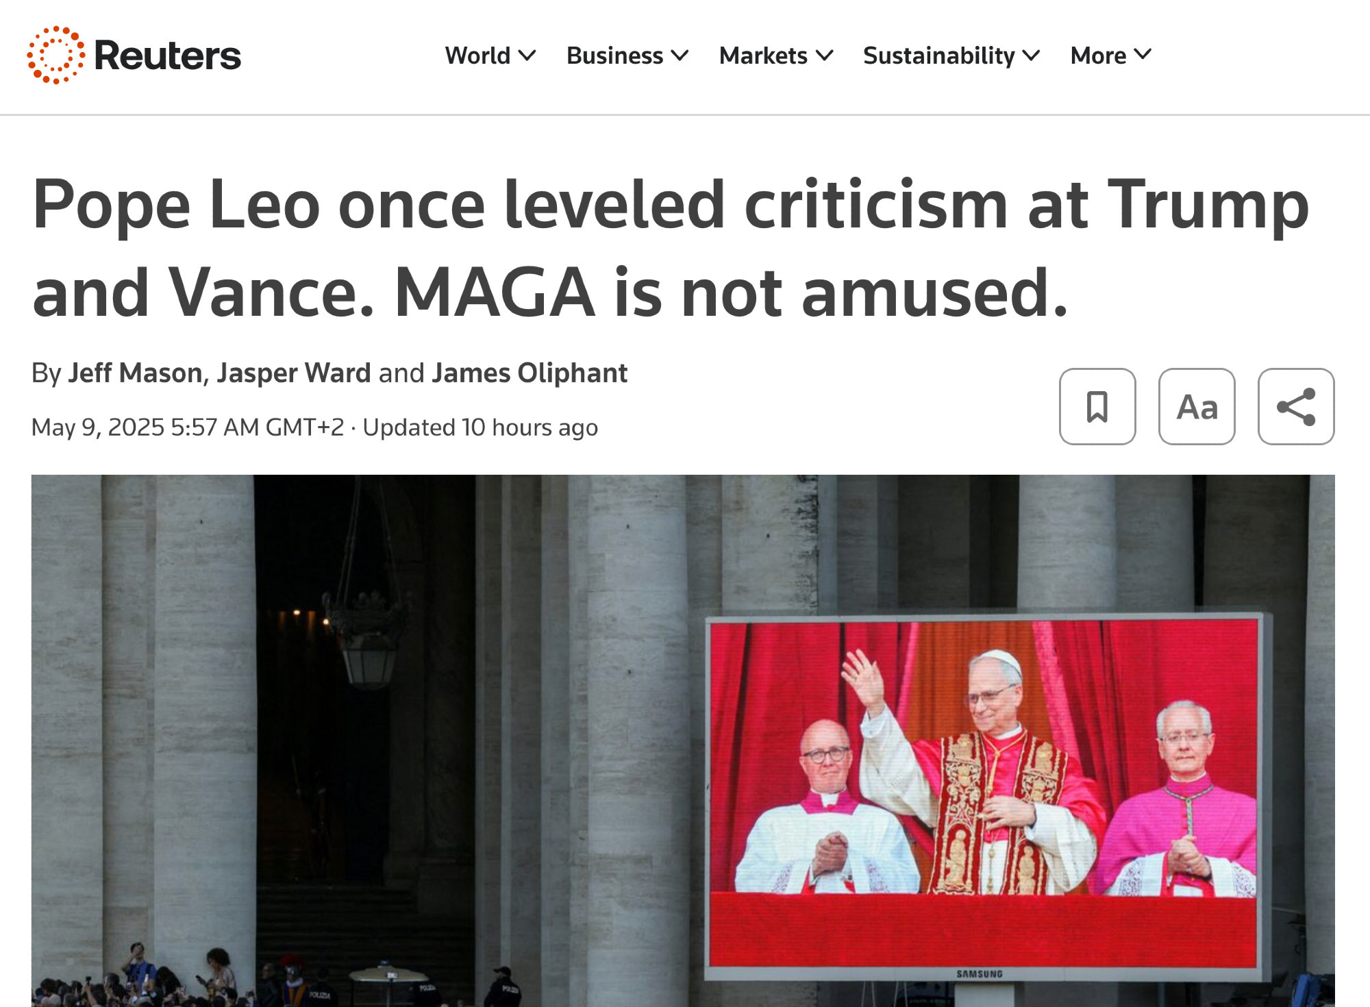Open author Jeff Mason's page
1370x1007 pixels.
135,373
